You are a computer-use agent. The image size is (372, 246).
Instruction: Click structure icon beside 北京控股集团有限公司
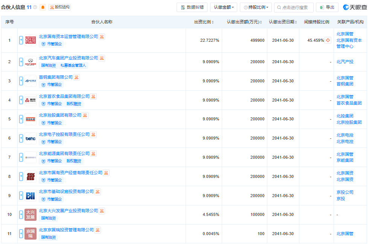[85, 115]
